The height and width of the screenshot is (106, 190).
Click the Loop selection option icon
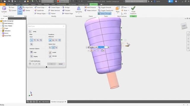(31, 52)
